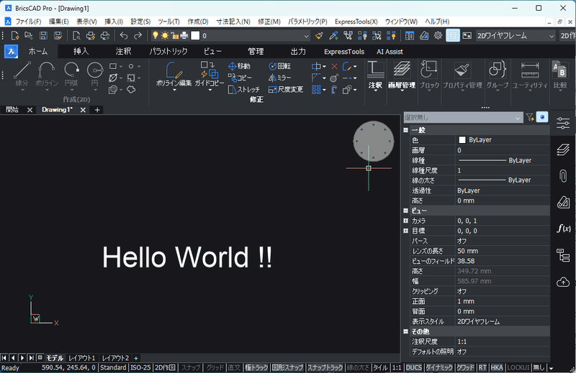Toggle スナップトラック in status bar
Screen dimensions: 576x373
(325, 367)
